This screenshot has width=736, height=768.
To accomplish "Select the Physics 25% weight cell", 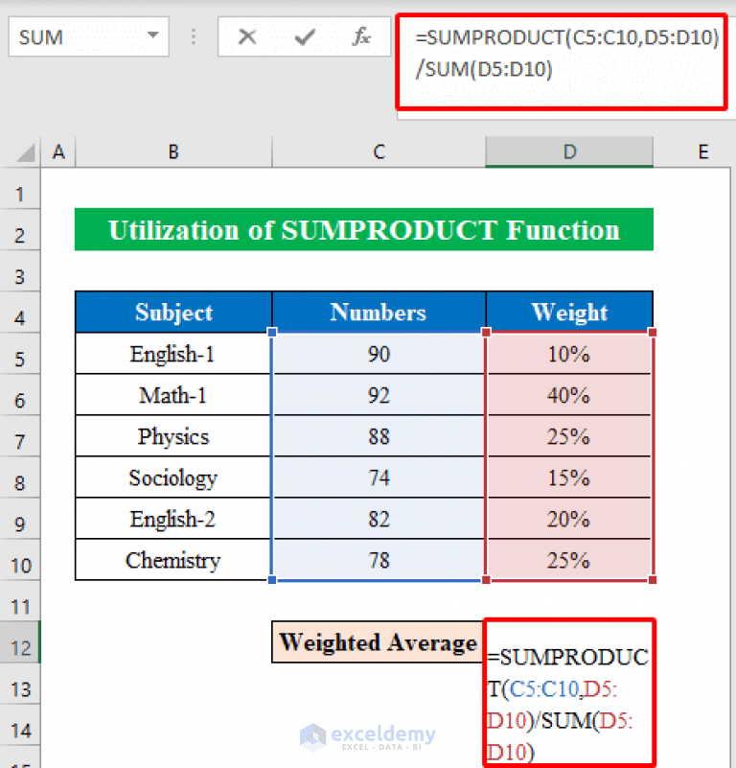I will (x=569, y=436).
